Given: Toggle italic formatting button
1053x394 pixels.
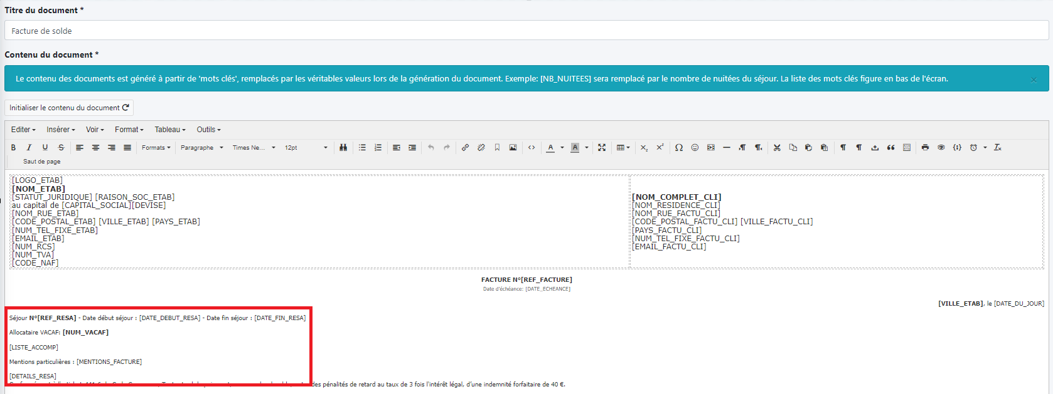Looking at the screenshot, I should coord(29,148).
